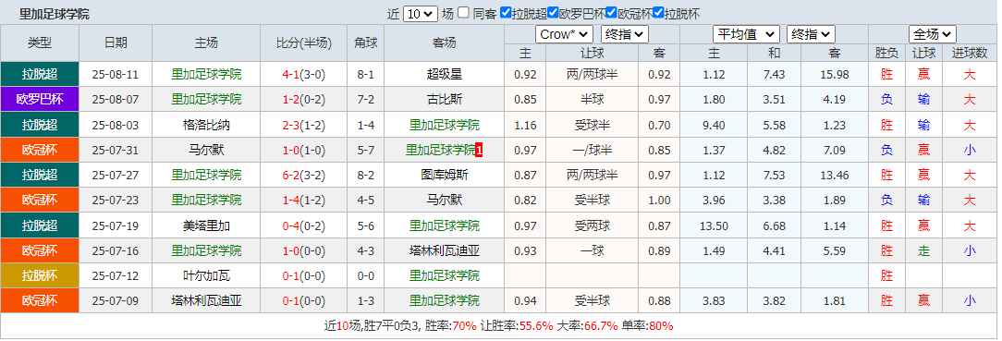Open the 6-2 score against 图库姆斯
This screenshot has height=341, width=1002.
click(x=291, y=175)
